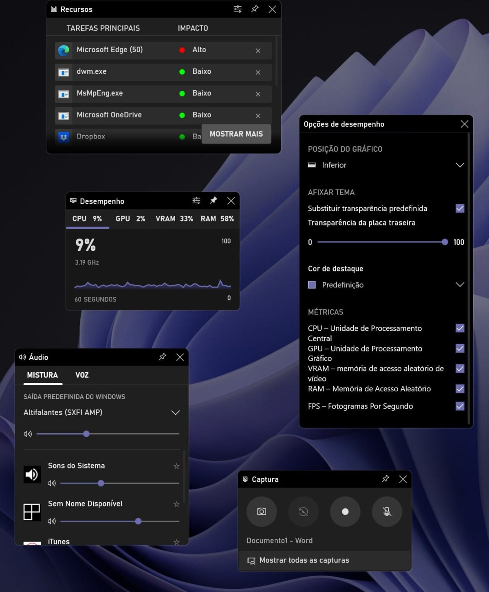
Task: Mute Sons do Sistema speaker icon
Action: pos(52,483)
